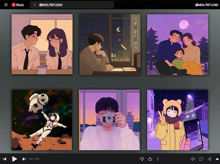This screenshot has width=220, height=164.
Task: Open the astronaut with panda artwork
Action: [x=42, y=120]
